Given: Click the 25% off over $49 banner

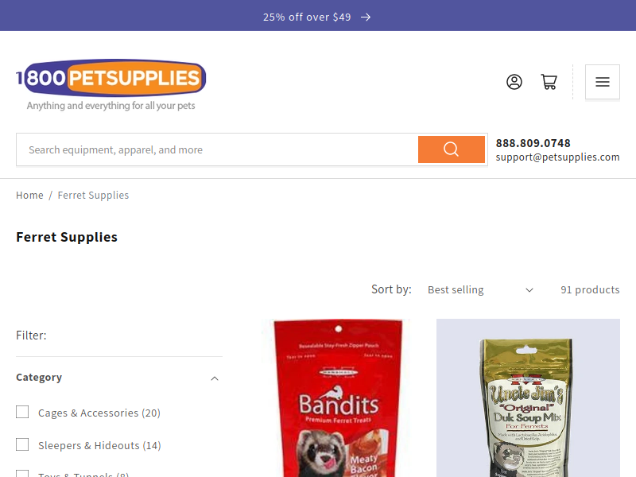Looking at the screenshot, I should [x=307, y=17].
